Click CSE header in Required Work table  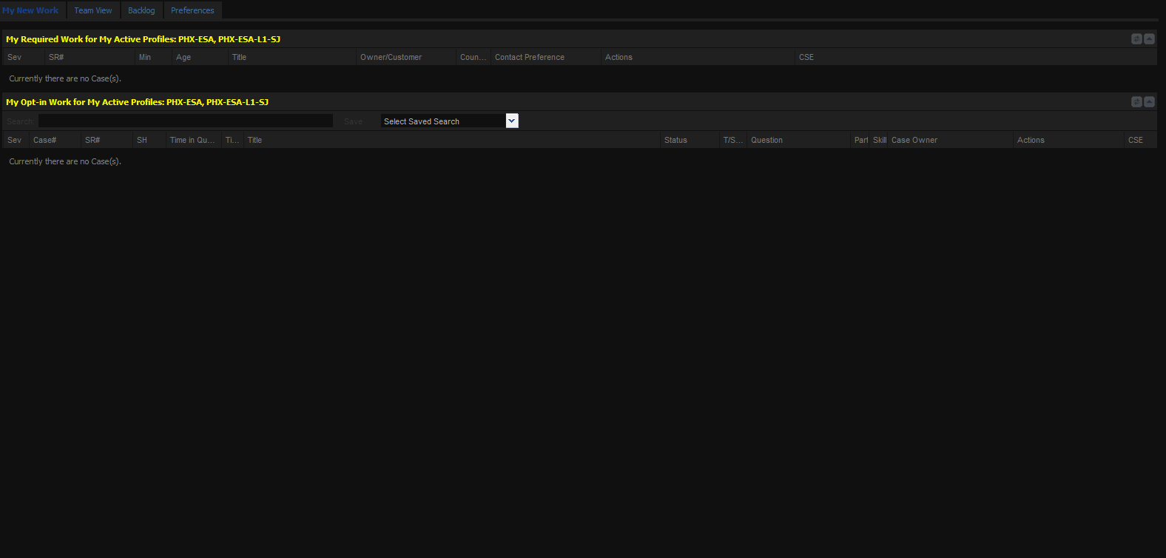(x=976, y=57)
